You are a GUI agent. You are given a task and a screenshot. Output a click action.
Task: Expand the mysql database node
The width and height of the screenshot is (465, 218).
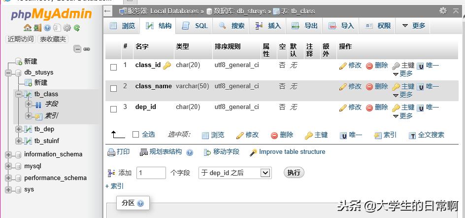pyautogui.click(x=8, y=166)
